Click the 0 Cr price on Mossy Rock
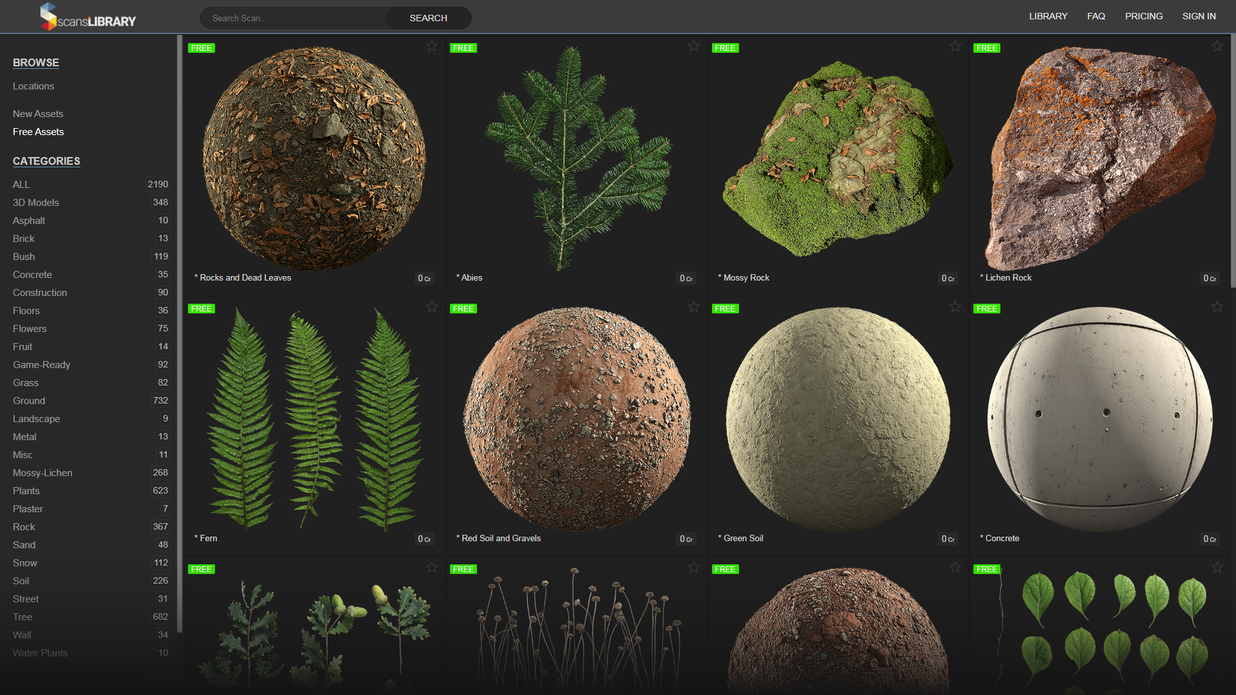Screen dimensions: 1236x695 coord(948,279)
